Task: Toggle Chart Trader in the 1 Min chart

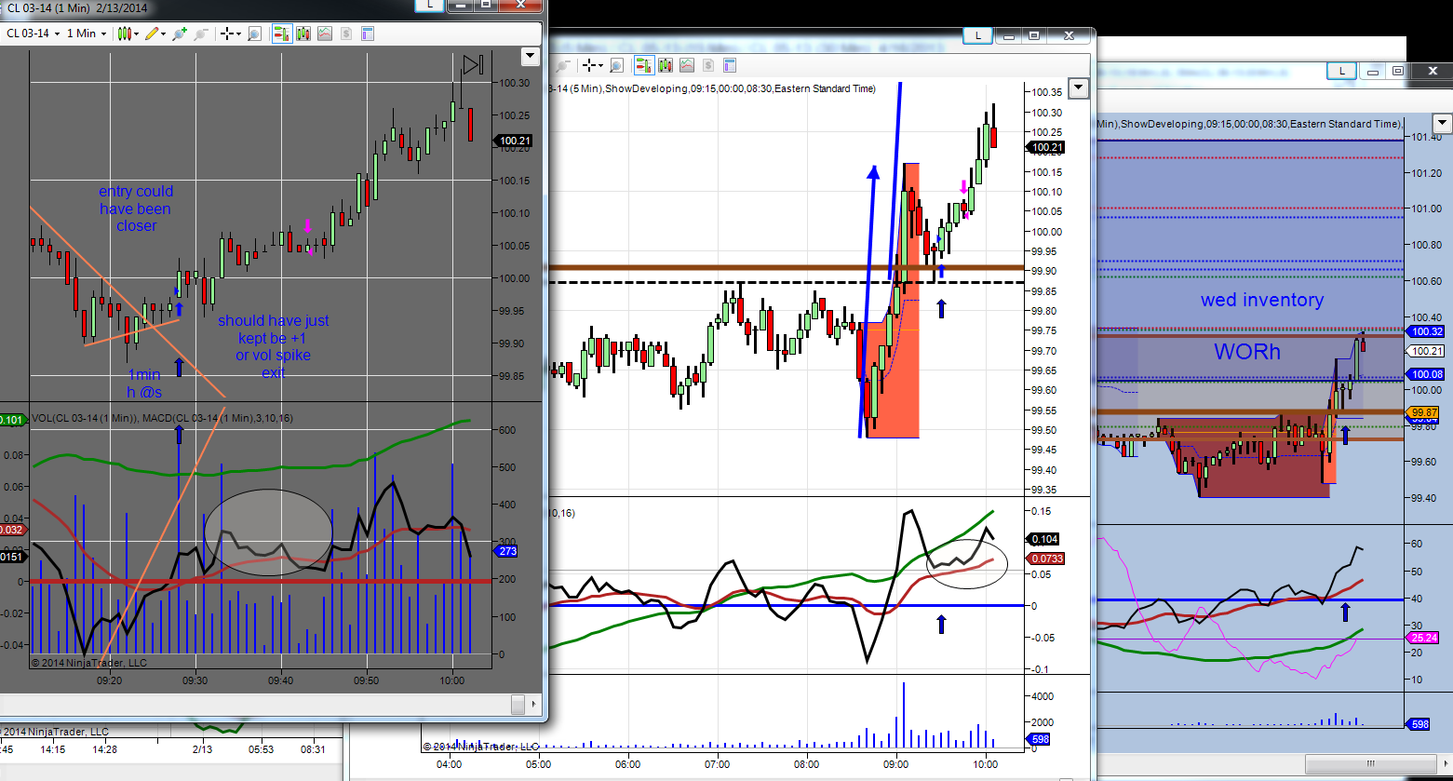Action: [x=281, y=34]
